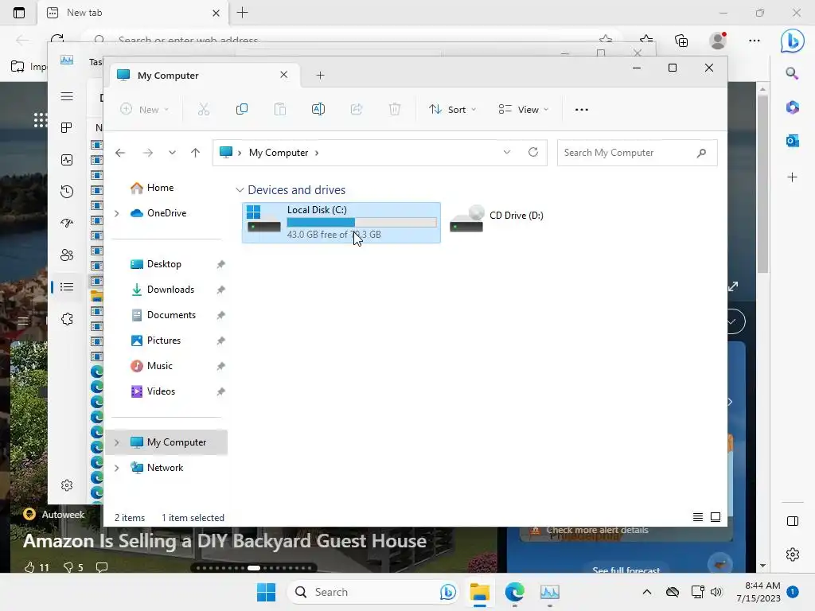Open Task Manager Details page
The image size is (815, 611).
[x=67, y=286]
